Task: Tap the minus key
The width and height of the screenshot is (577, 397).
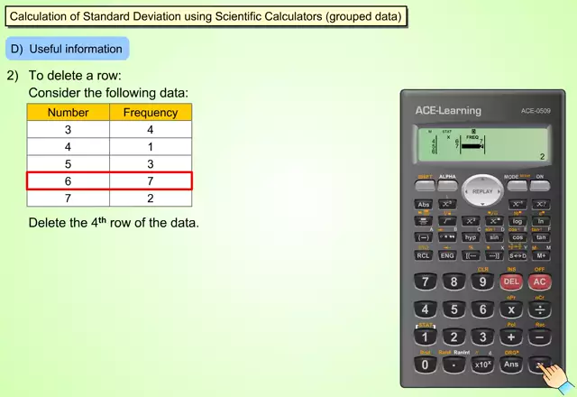Action: pyautogui.click(x=539, y=337)
